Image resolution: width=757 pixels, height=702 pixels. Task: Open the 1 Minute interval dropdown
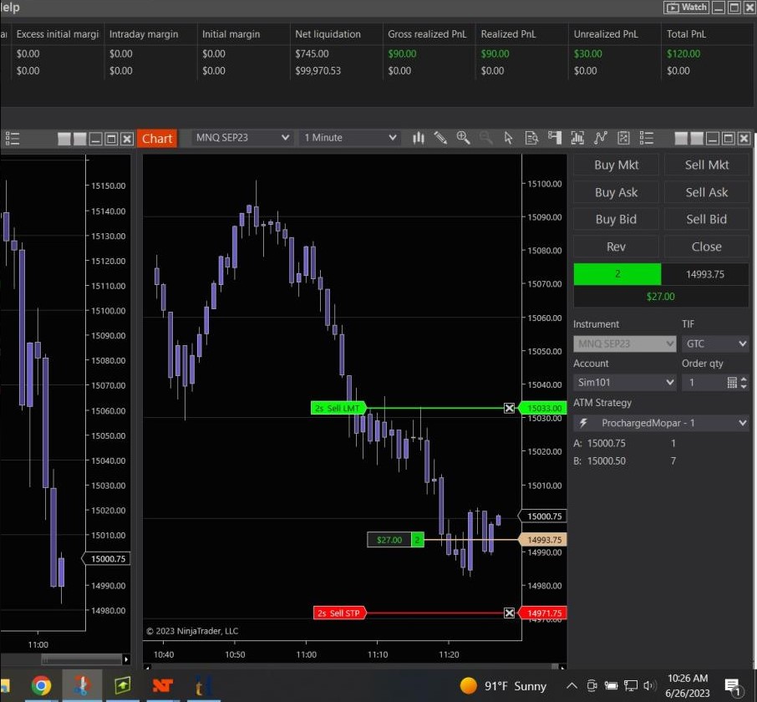(350, 138)
